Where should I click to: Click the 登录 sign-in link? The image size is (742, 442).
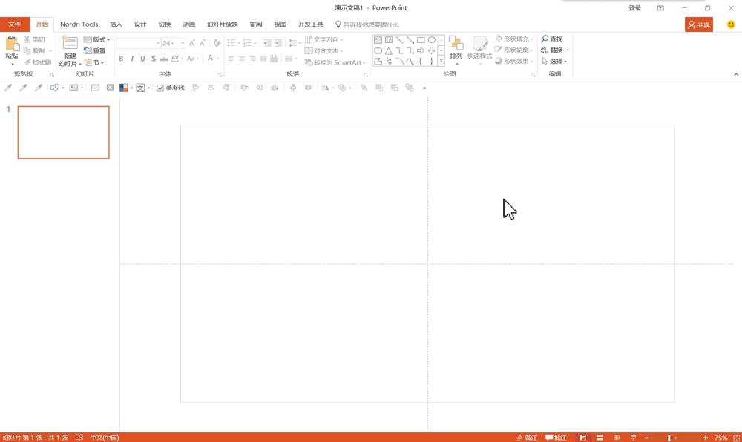[634, 8]
